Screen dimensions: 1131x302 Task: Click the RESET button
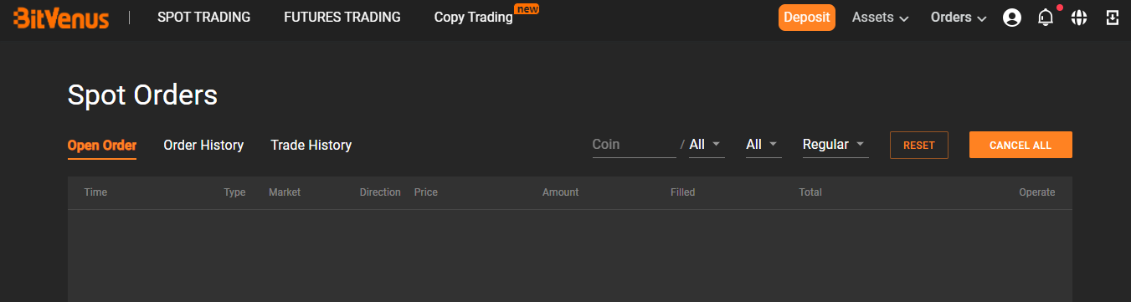tap(919, 145)
